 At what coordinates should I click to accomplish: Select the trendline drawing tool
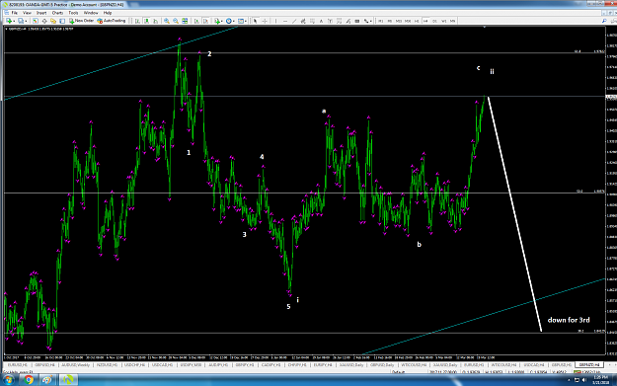click(294, 21)
